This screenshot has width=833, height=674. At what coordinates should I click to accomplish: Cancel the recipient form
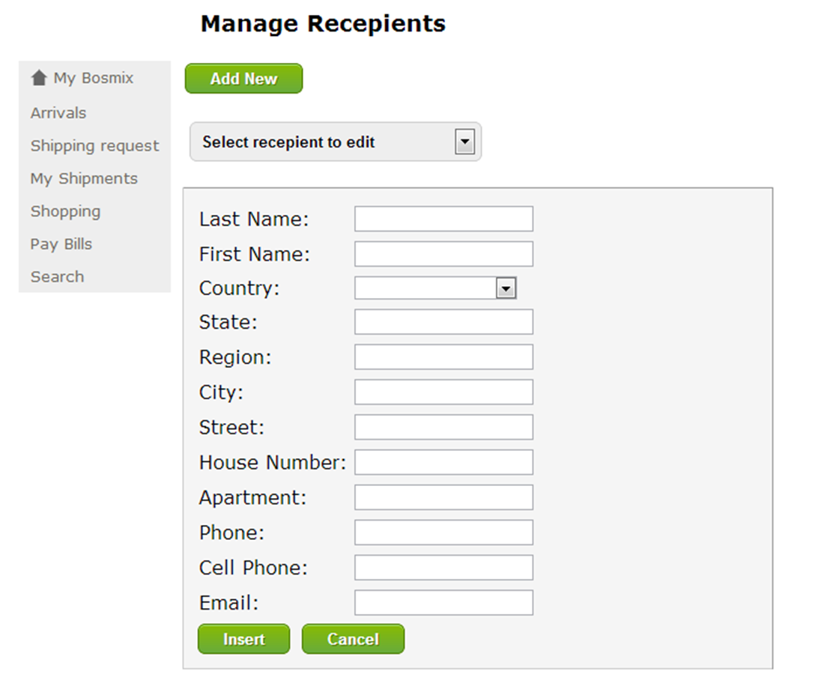point(353,639)
